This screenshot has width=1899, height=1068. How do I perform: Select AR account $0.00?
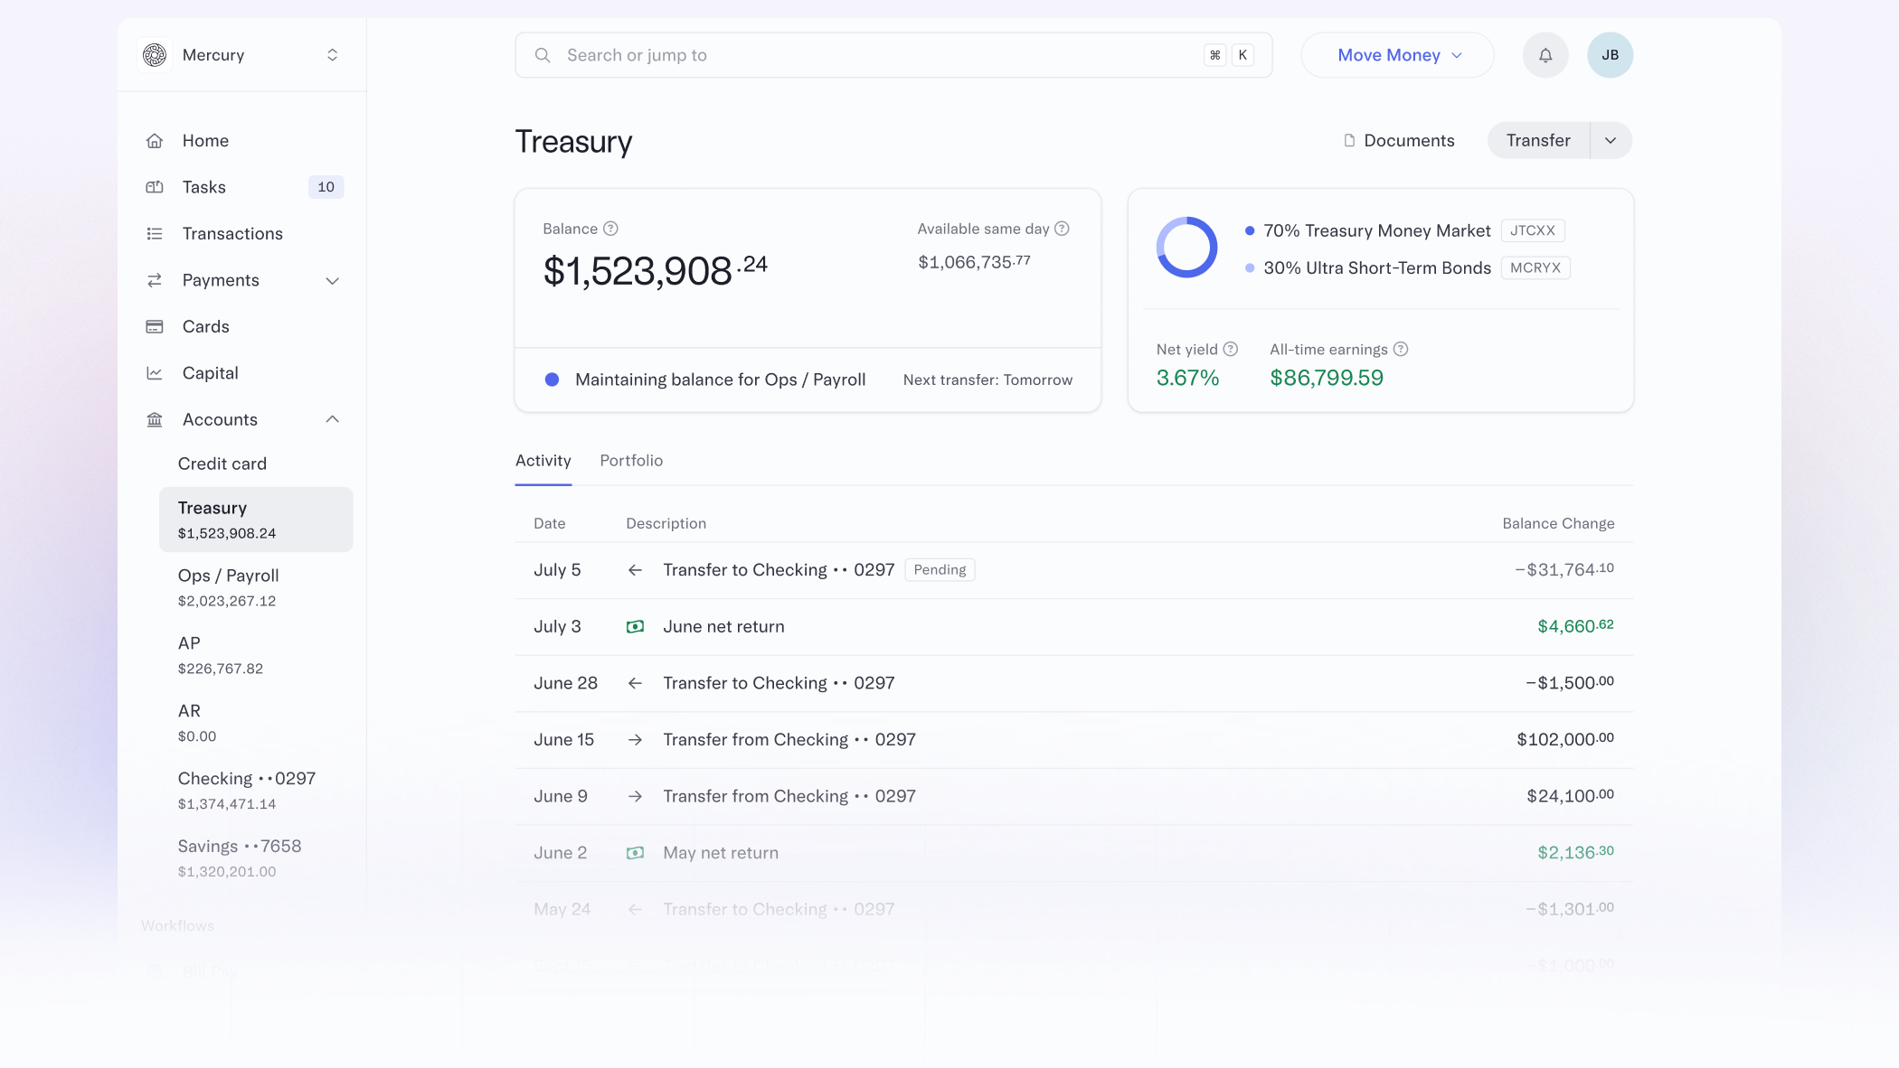click(x=197, y=723)
